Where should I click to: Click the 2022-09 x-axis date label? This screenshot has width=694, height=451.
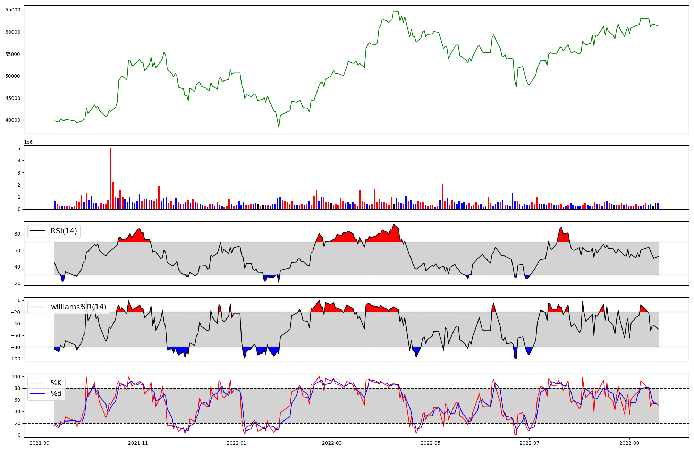click(629, 443)
